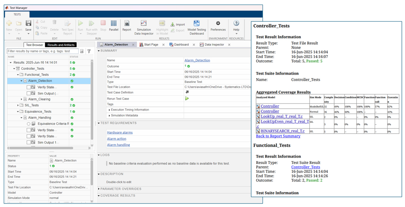Expand the SIL_Tests suite node
This screenshot has height=207, width=405.
tap(18, 105)
